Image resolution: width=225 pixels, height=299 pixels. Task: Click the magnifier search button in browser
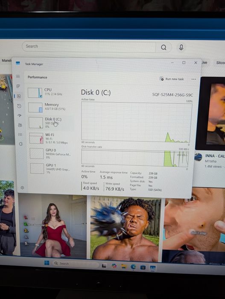(x=164, y=47)
